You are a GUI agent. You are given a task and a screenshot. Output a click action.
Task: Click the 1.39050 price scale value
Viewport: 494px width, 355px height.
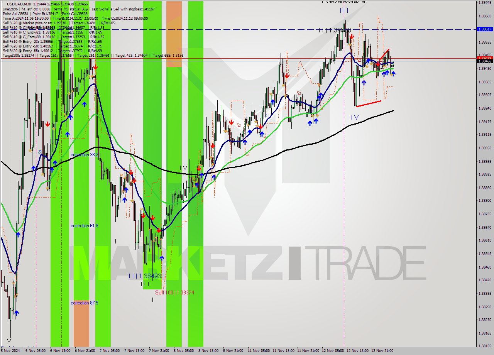(x=485, y=148)
